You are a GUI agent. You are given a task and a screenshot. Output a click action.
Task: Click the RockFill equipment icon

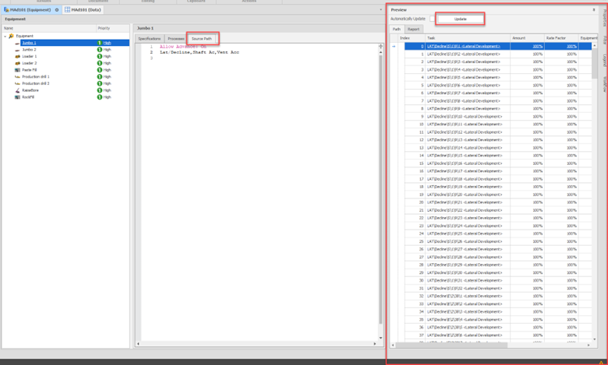16,97
